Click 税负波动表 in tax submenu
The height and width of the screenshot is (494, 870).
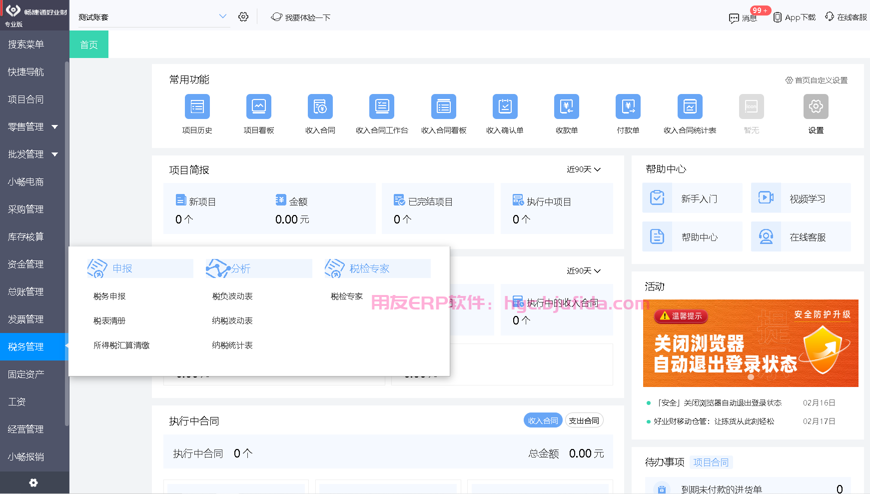click(x=232, y=296)
